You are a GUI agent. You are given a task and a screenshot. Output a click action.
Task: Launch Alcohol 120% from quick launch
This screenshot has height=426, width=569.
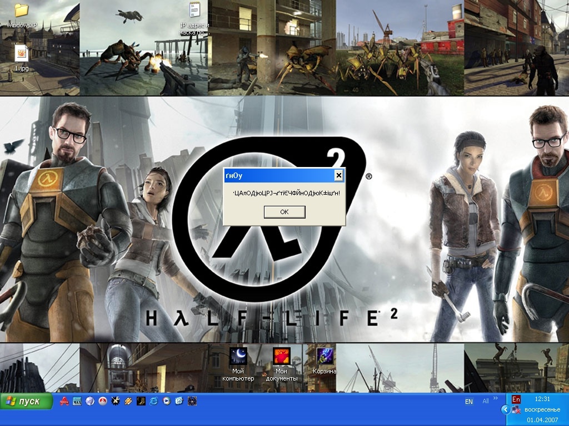(64, 401)
